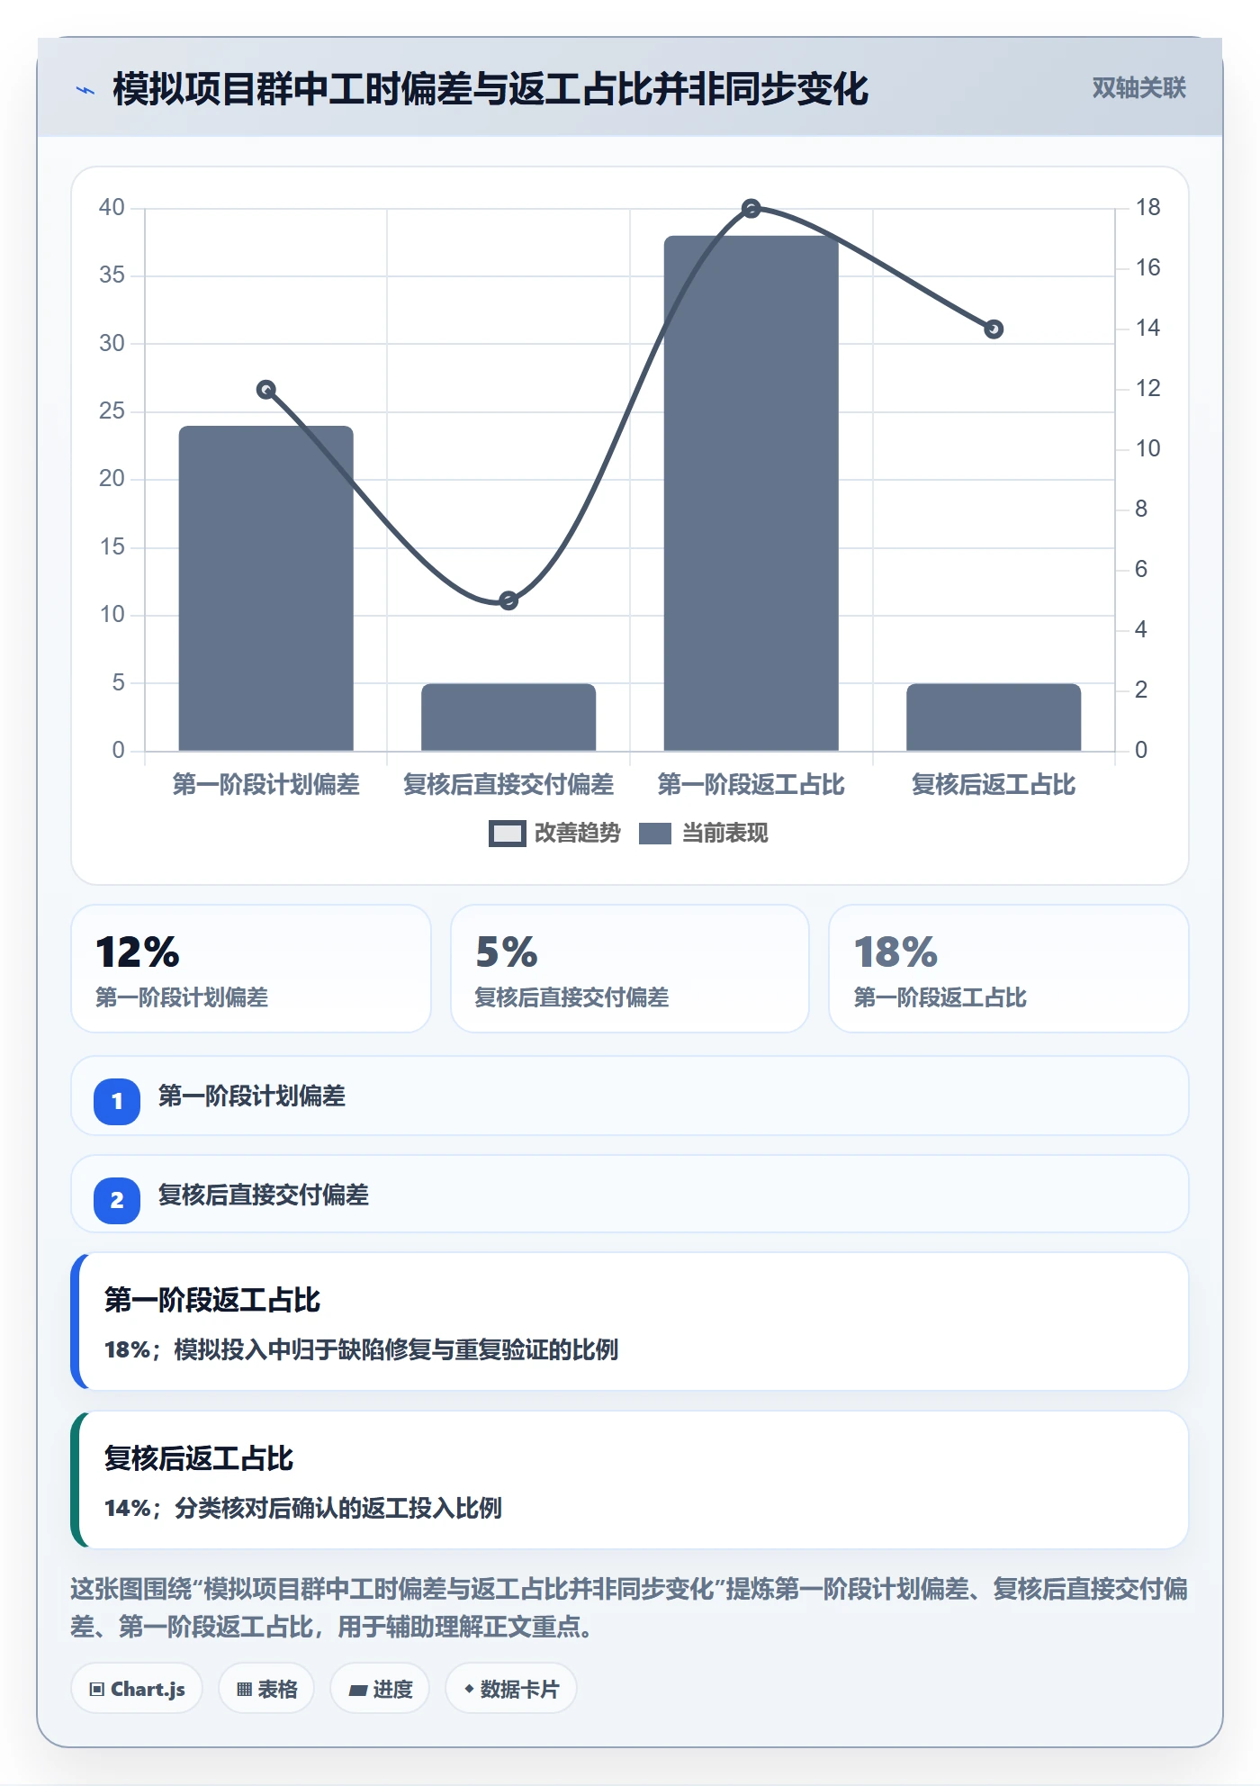1260x1786 pixels.
Task: Click the last trend line point above 复核后返工占比
Action: coord(994,329)
